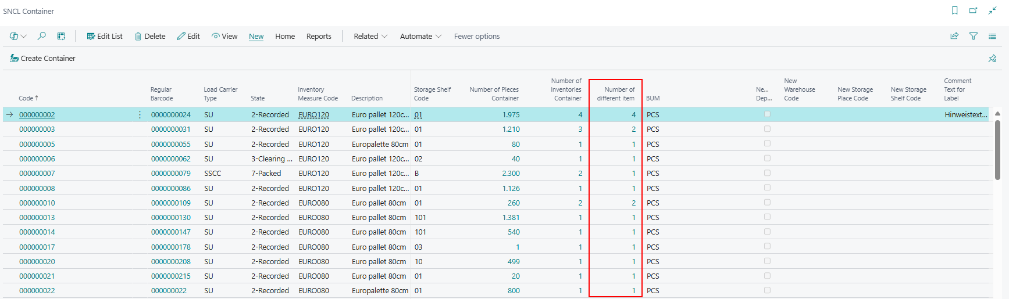Click the Analyze mode icon in toolbar
Image resolution: width=1009 pixels, height=299 pixels.
61,36
